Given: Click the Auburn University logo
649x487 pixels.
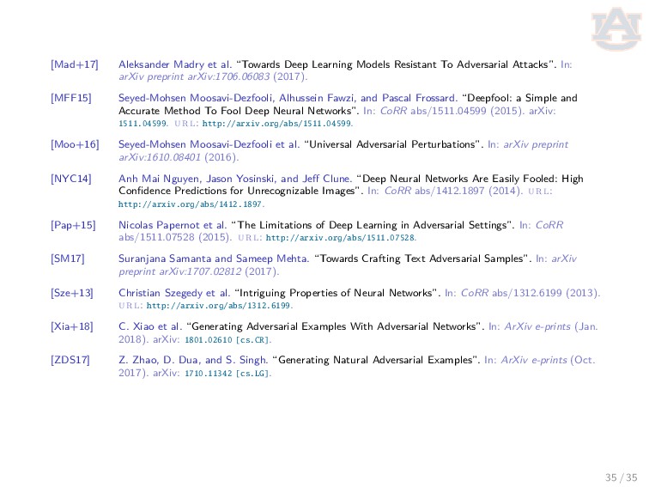Looking at the screenshot, I should click(616, 28).
